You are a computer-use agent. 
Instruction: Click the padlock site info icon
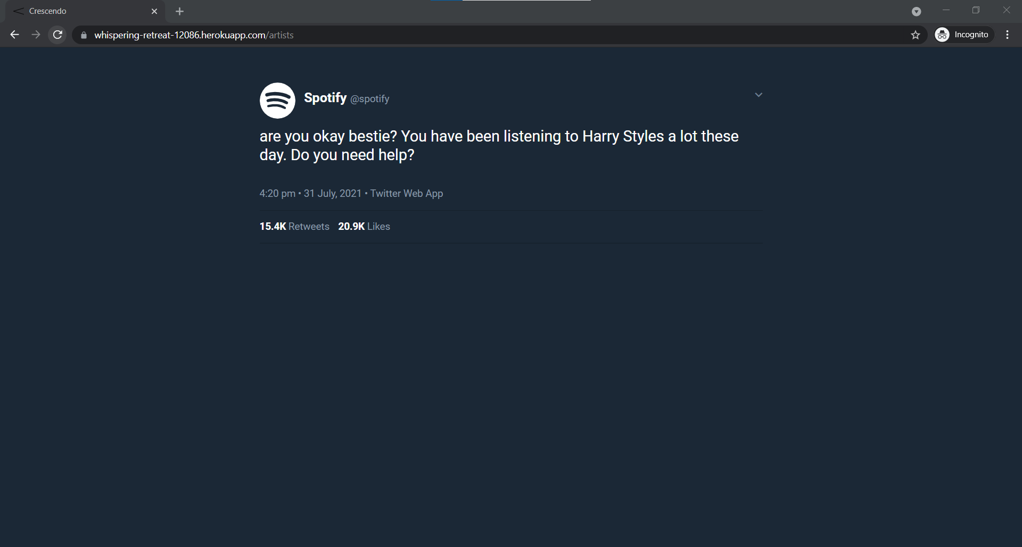point(84,35)
